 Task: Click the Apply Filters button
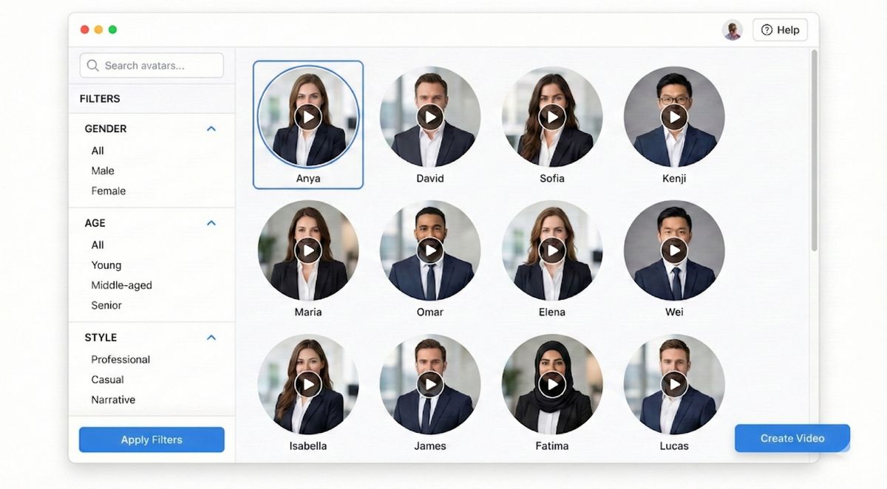pos(151,440)
